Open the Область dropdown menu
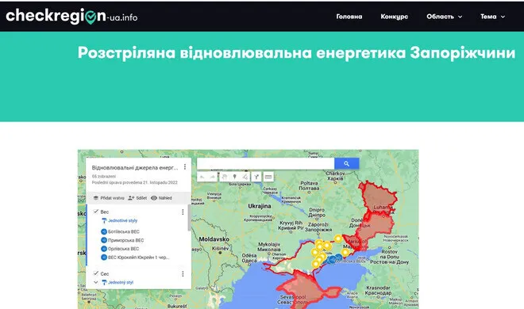The height and width of the screenshot is (309, 524). pos(444,17)
